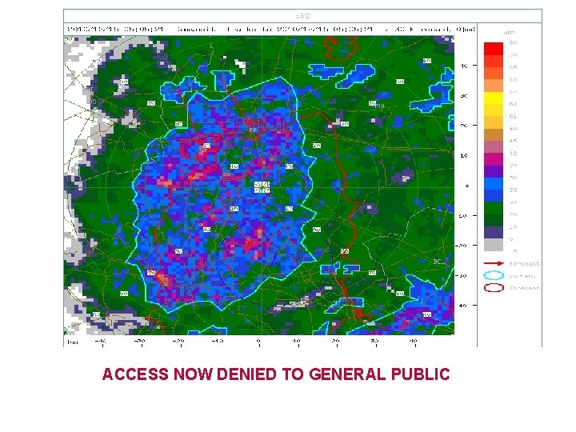This screenshot has height=432, width=576.
Task: Choose the gray bottom swatch in the legend
Action: click(494, 245)
